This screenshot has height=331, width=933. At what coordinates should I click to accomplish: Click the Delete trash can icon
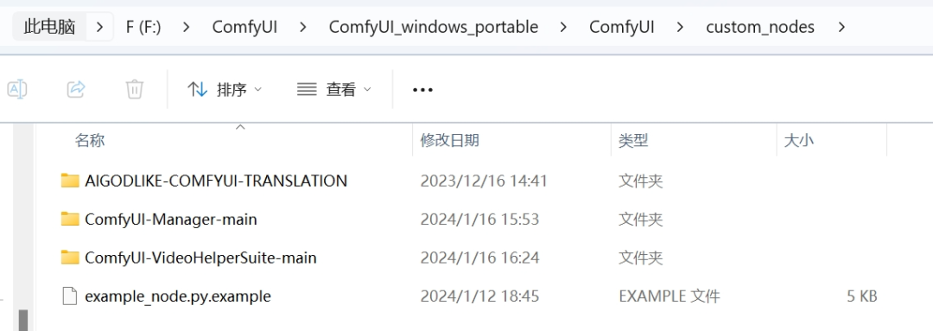[135, 90]
